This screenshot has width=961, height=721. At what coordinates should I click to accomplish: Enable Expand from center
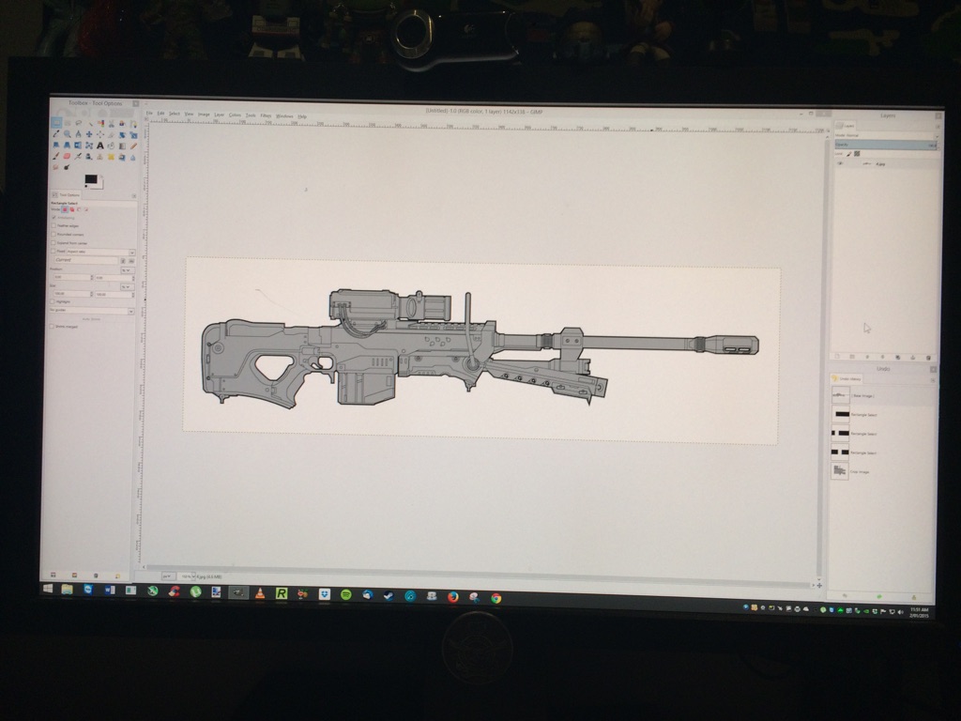point(53,243)
